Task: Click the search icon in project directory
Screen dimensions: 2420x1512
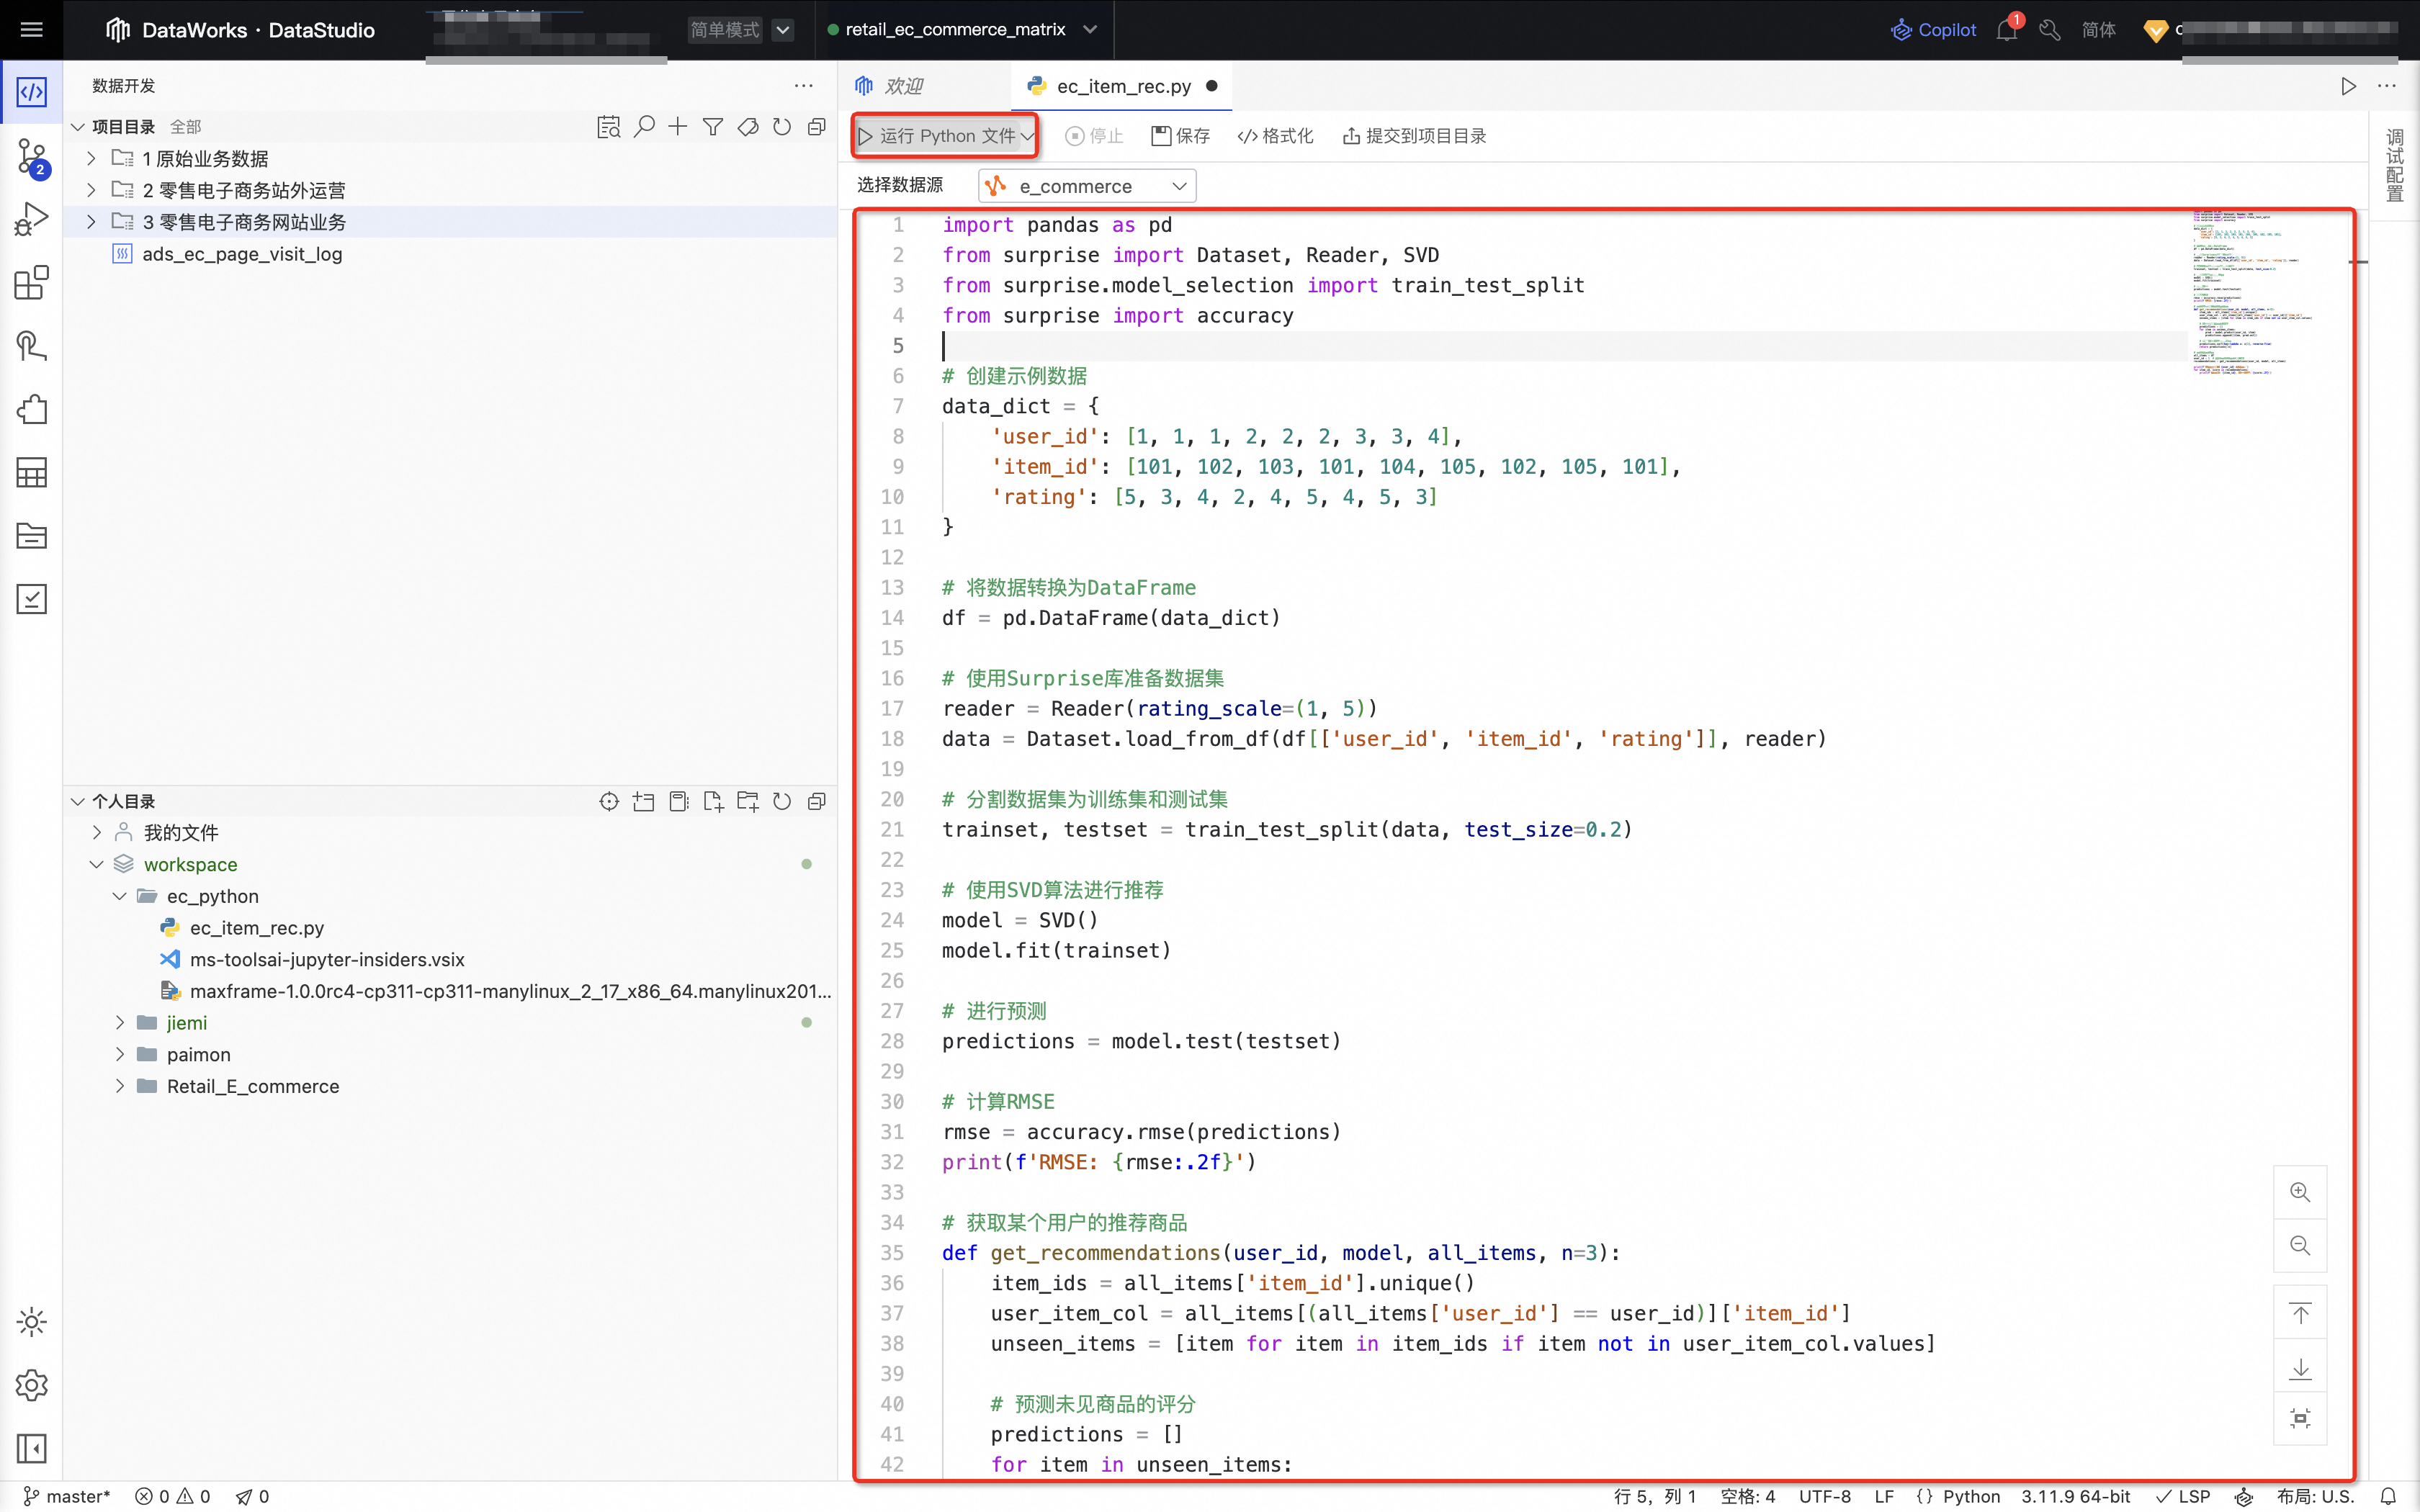Action: click(x=644, y=127)
